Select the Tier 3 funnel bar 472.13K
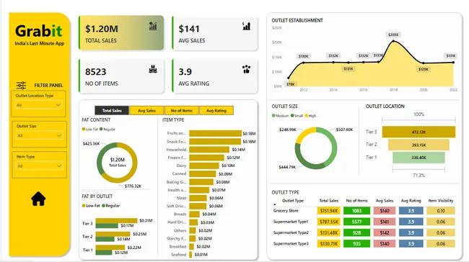The height and width of the screenshot is (262, 469). click(418, 132)
